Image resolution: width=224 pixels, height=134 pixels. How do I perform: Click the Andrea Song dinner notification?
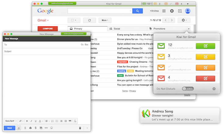tap(180, 115)
